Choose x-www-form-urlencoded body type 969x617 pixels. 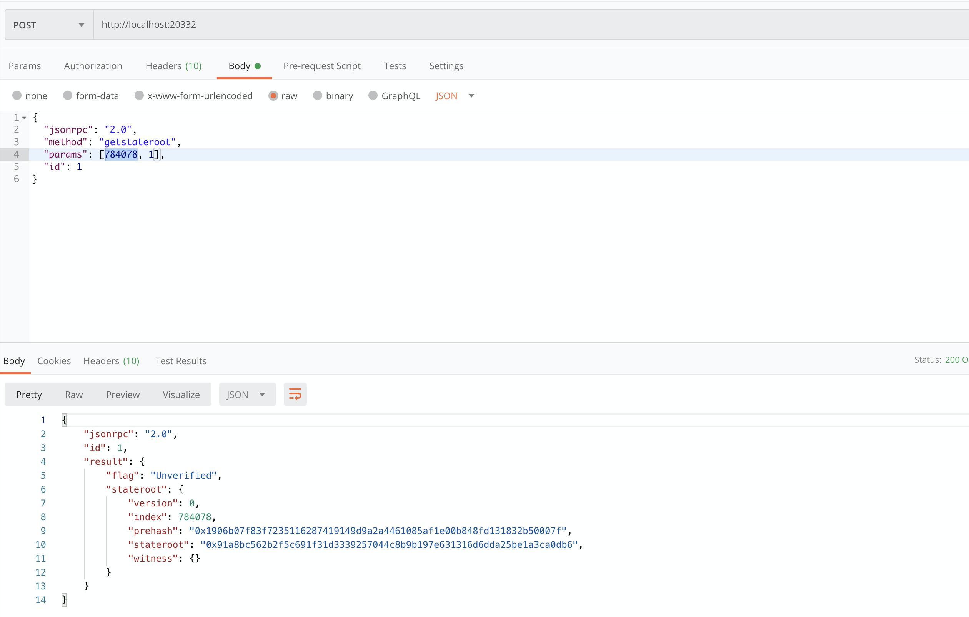click(x=139, y=96)
